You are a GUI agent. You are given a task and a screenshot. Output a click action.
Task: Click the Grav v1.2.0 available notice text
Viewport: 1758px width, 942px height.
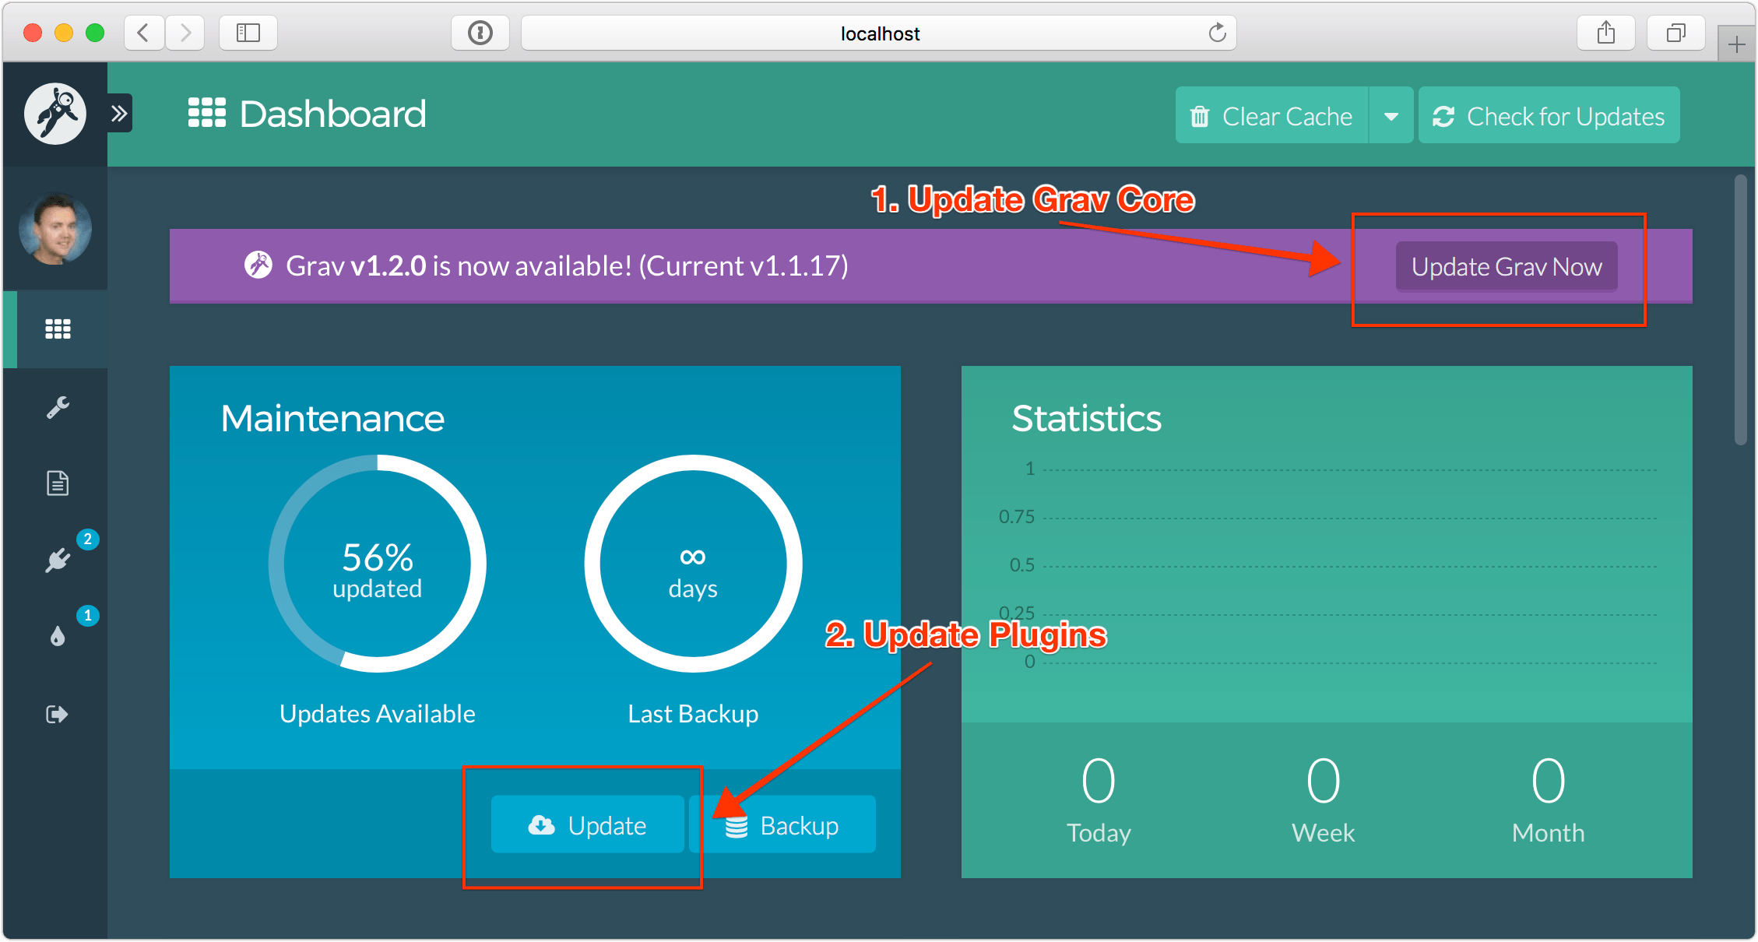(567, 265)
